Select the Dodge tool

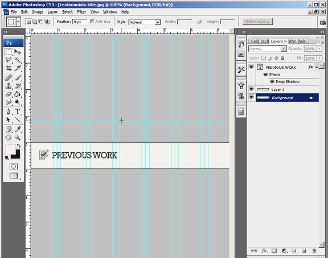(x=18, y=102)
